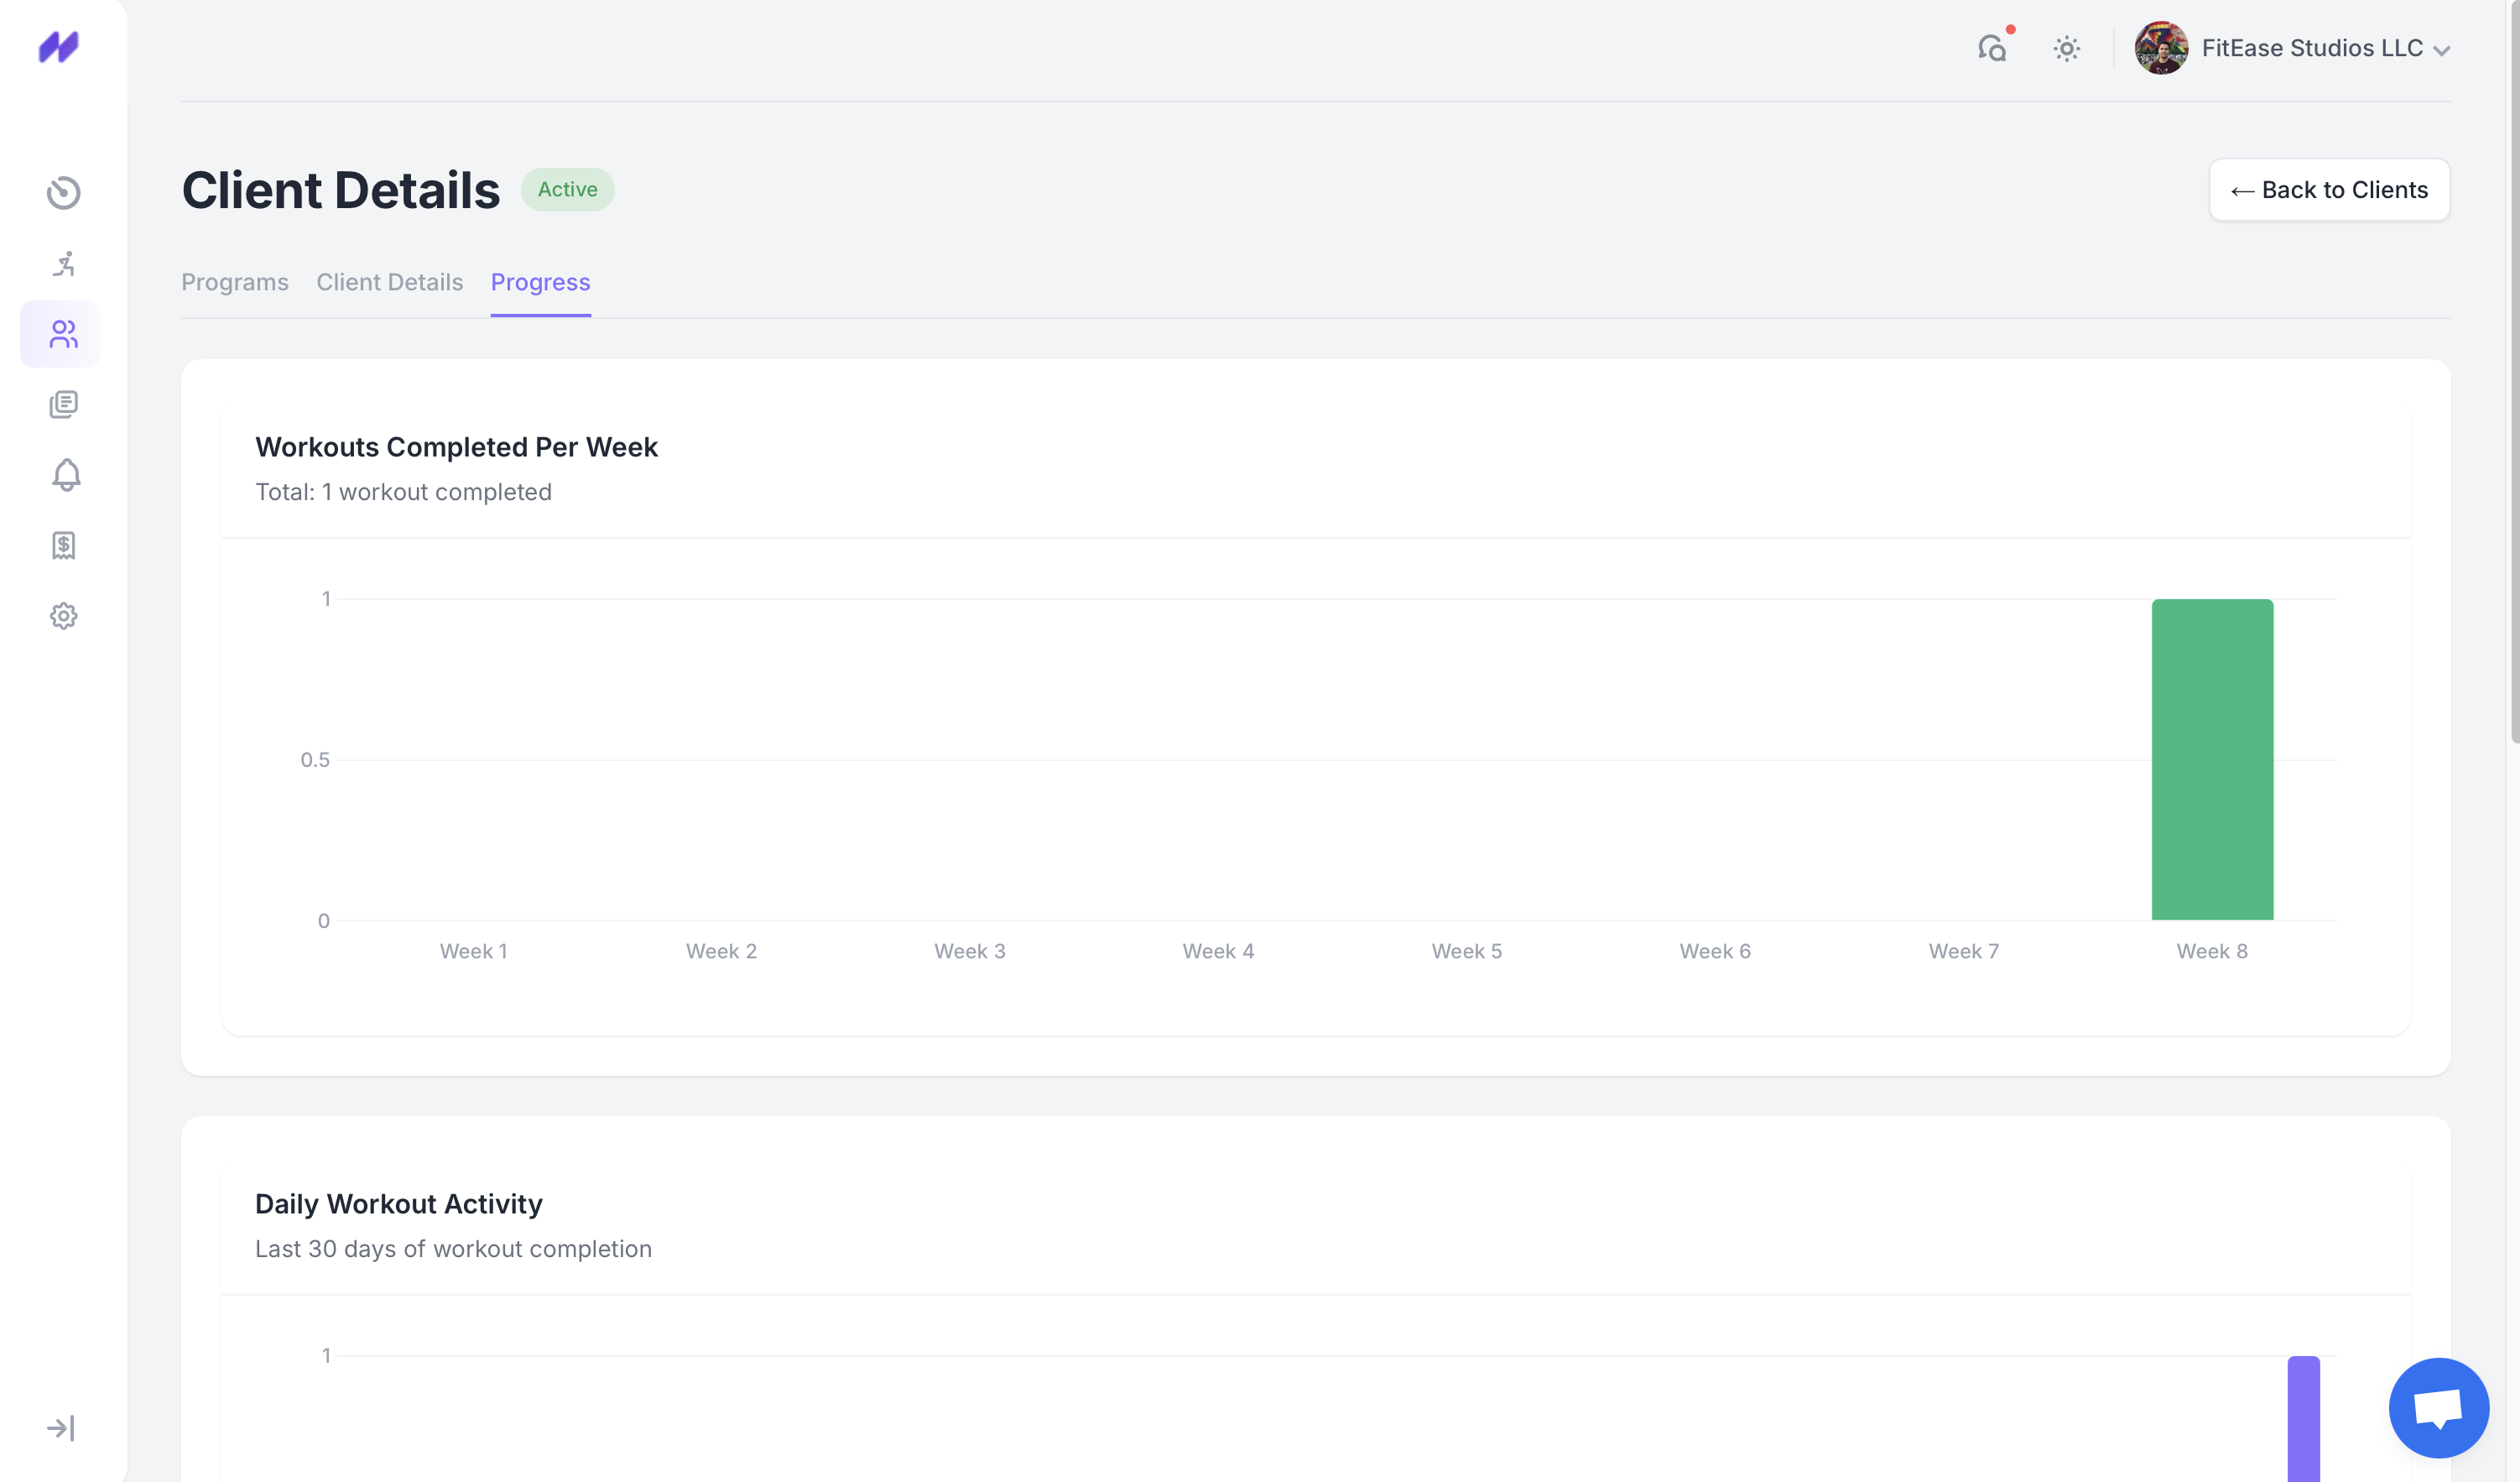This screenshot has height=1482, width=2520.
Task: Open the running figure workouts icon
Action: (x=63, y=264)
